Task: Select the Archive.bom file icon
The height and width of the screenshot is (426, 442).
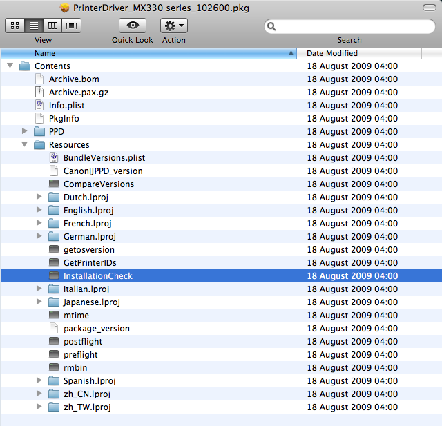Action: tap(39, 79)
